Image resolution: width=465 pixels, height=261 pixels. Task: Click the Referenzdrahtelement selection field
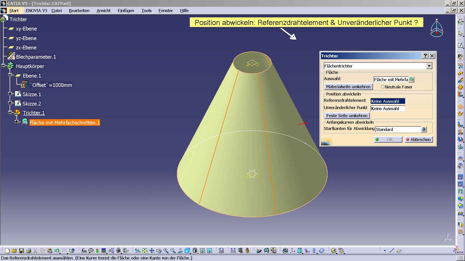[388, 101]
